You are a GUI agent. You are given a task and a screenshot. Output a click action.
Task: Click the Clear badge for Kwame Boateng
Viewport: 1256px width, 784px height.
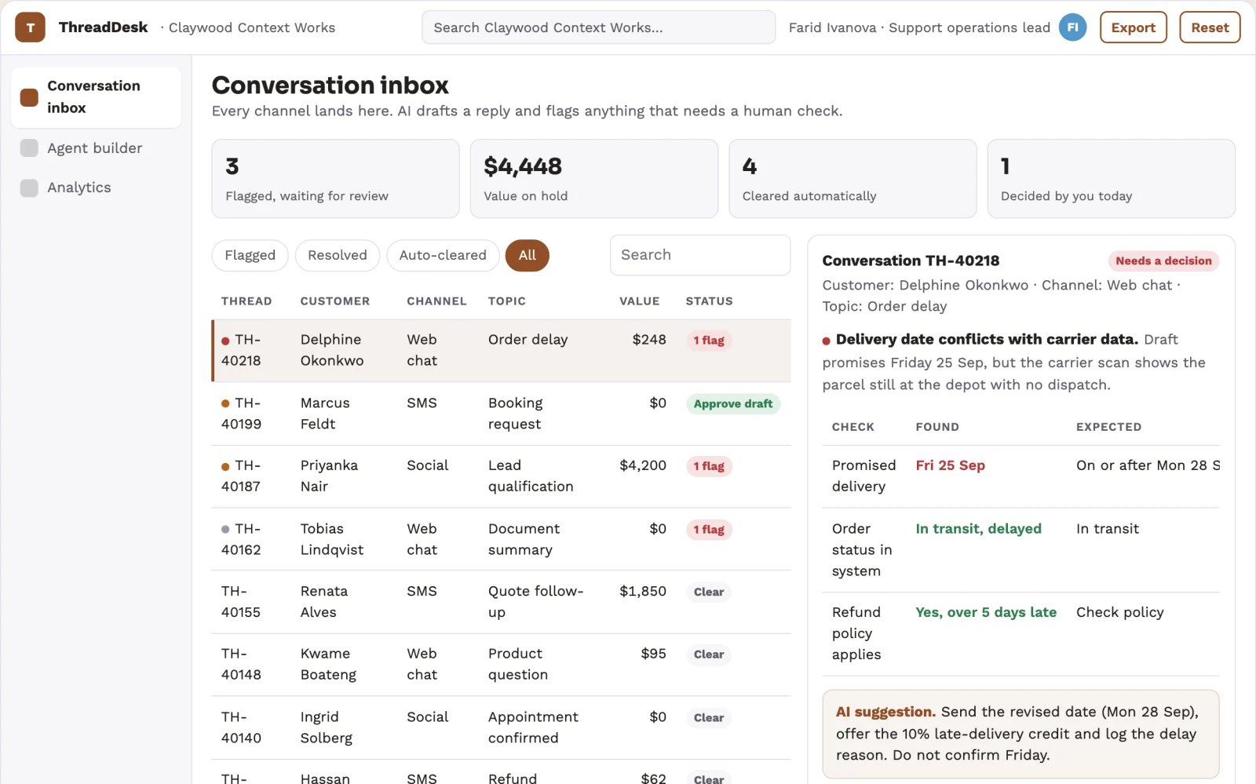click(x=709, y=655)
